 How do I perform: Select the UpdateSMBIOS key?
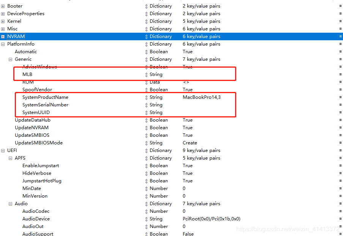point(32,135)
